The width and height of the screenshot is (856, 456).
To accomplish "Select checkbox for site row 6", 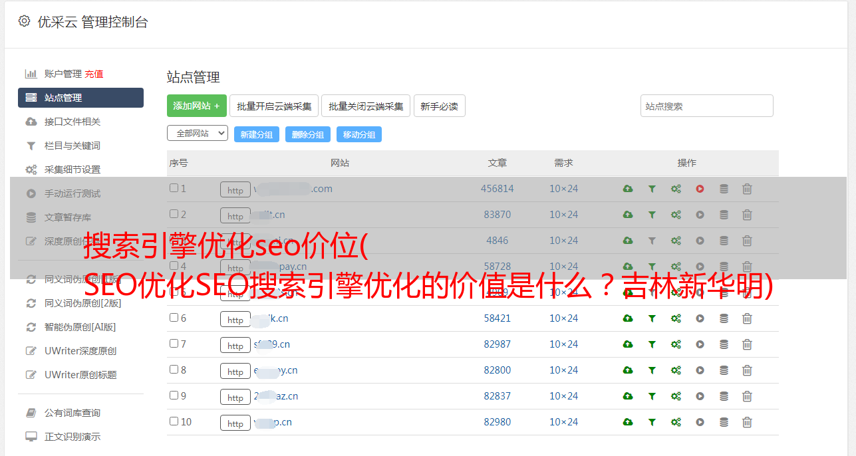I will click(x=174, y=318).
